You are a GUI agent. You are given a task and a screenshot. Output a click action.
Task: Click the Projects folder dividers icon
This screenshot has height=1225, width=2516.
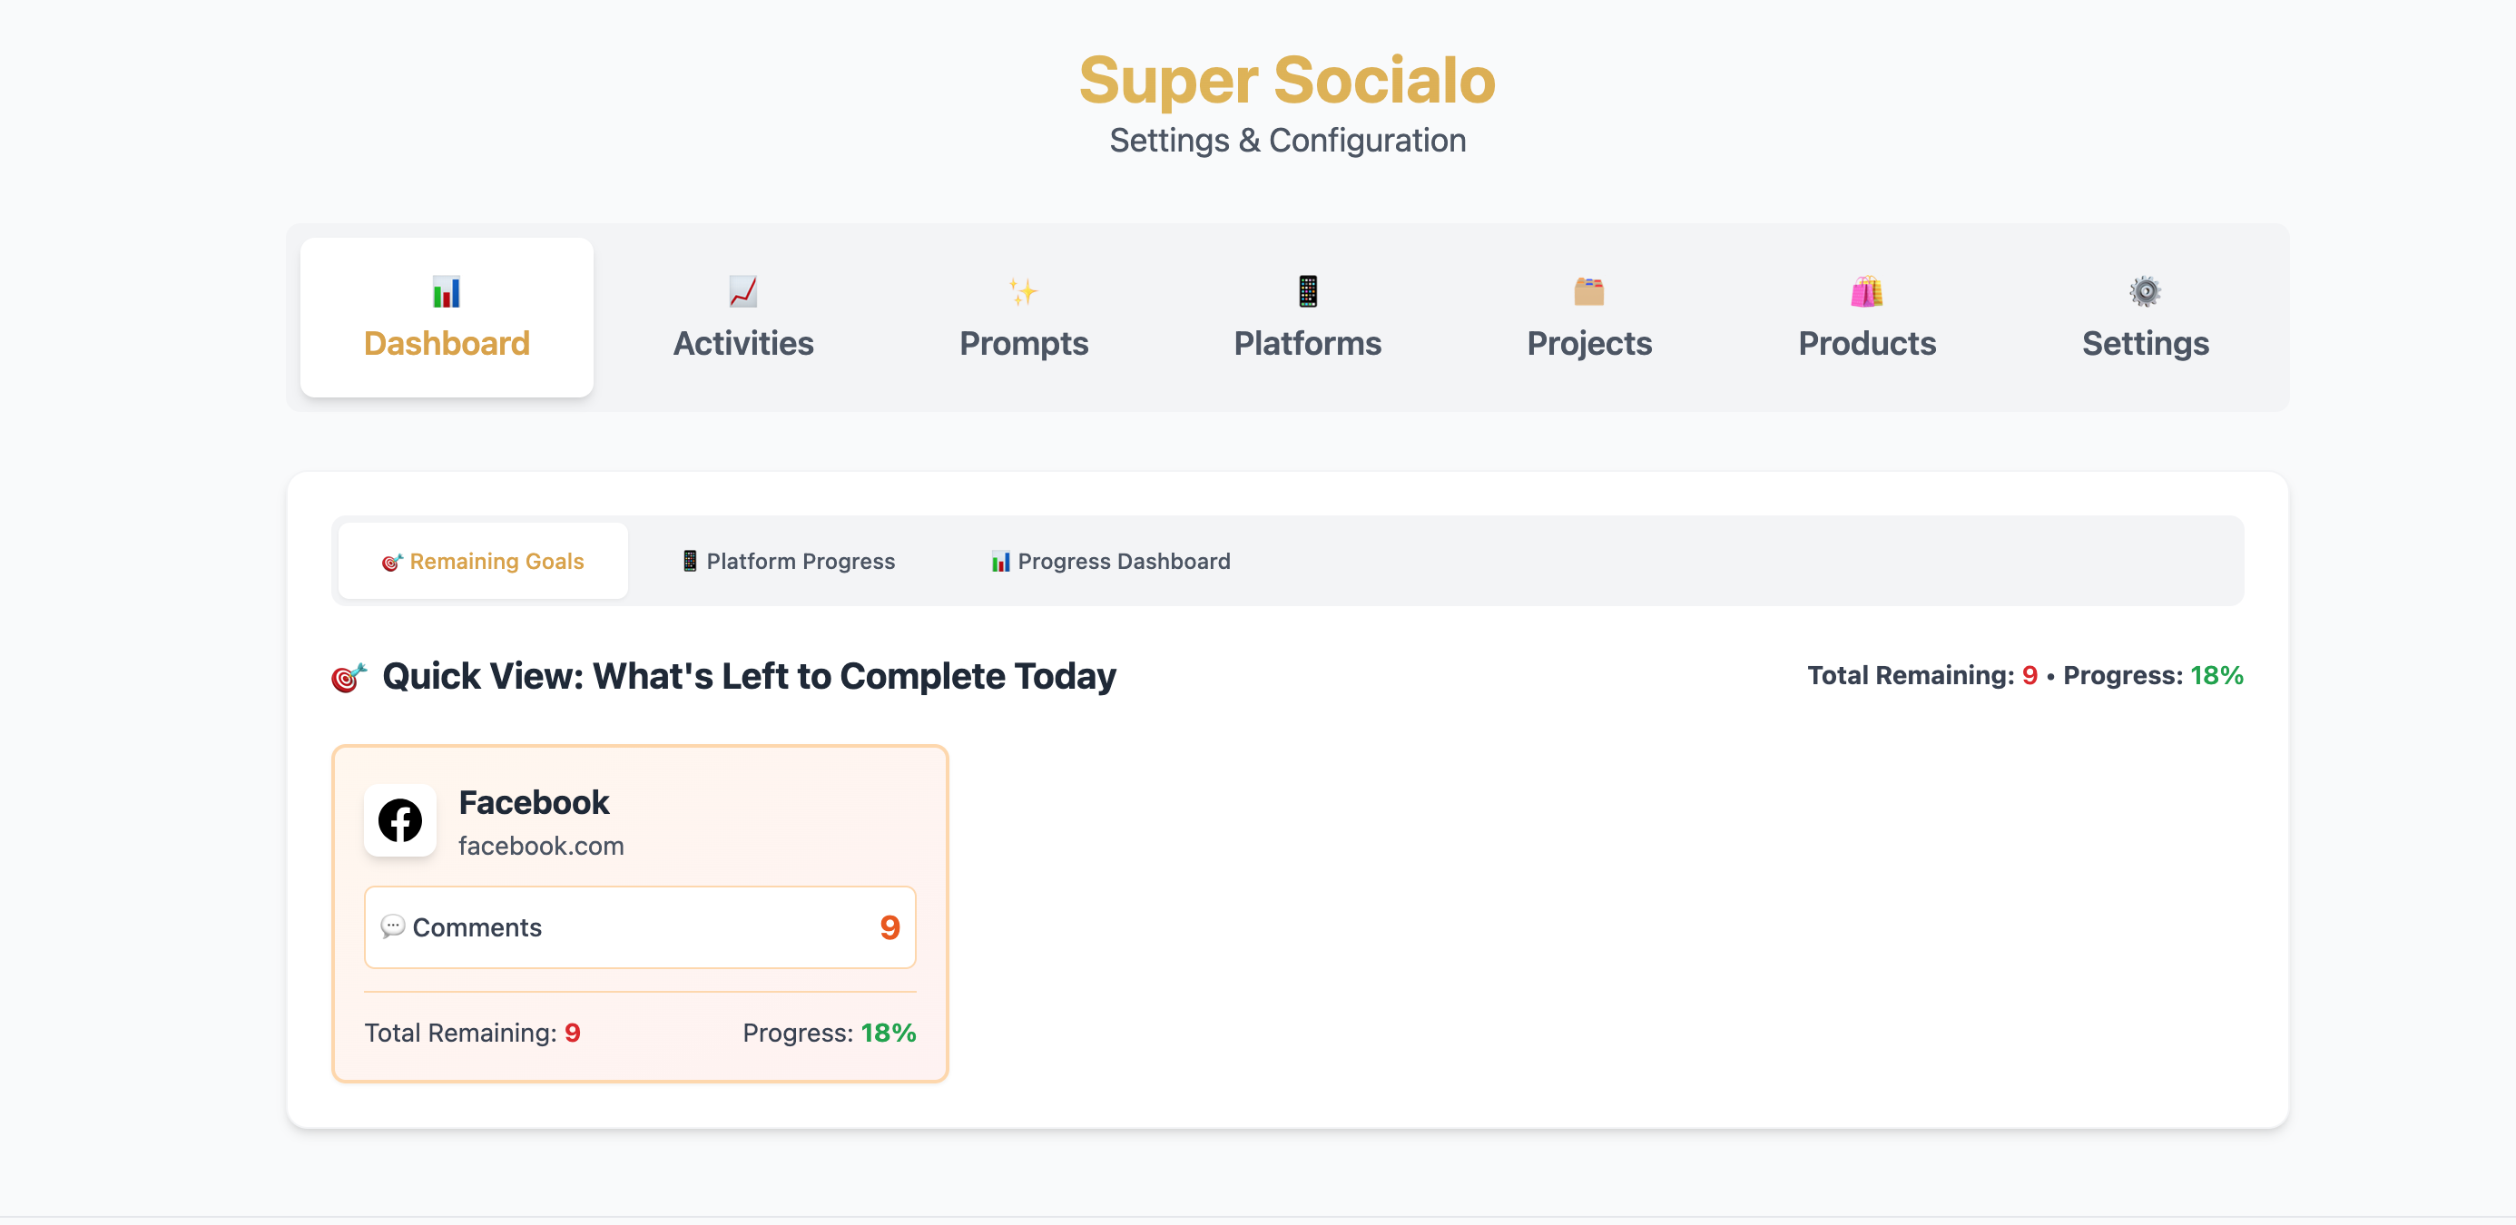point(1589,291)
